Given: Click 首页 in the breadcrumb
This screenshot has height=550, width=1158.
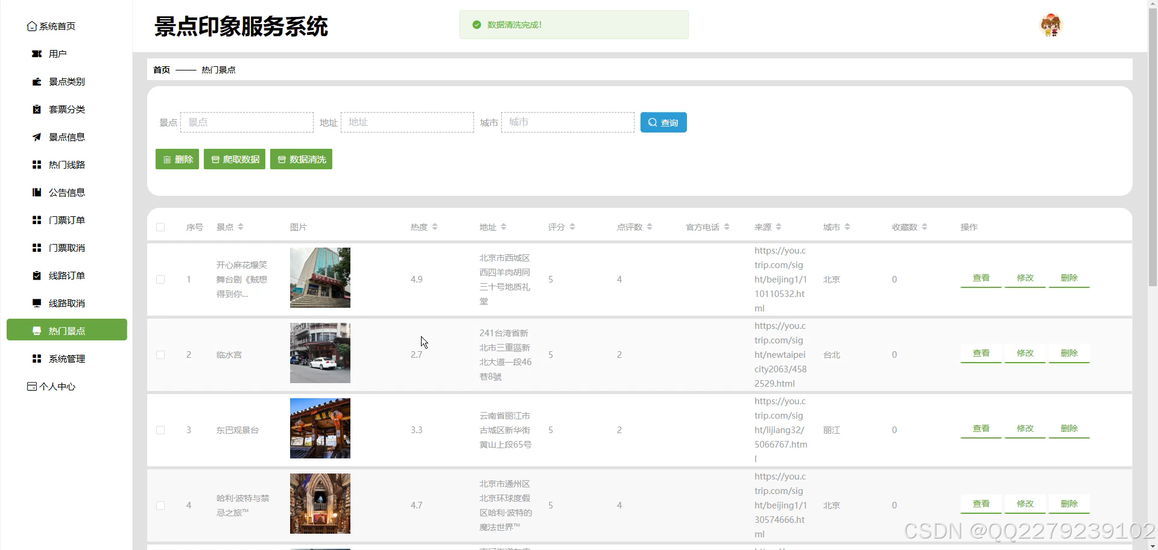Looking at the screenshot, I should [162, 70].
